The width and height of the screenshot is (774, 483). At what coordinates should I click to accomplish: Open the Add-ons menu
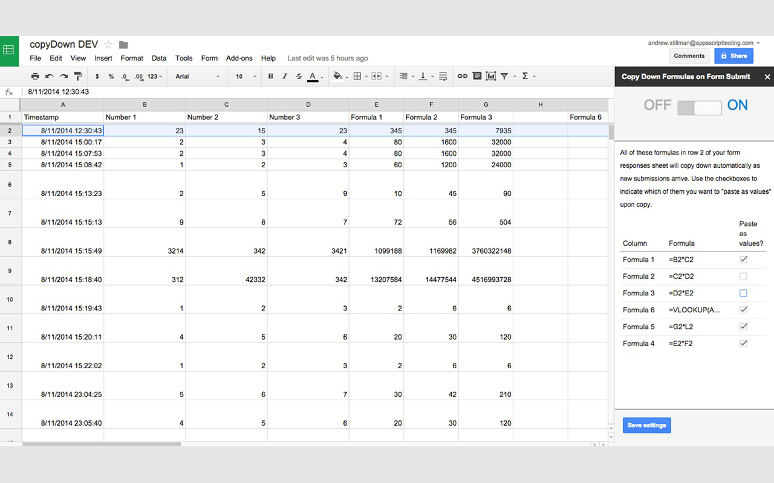(239, 59)
